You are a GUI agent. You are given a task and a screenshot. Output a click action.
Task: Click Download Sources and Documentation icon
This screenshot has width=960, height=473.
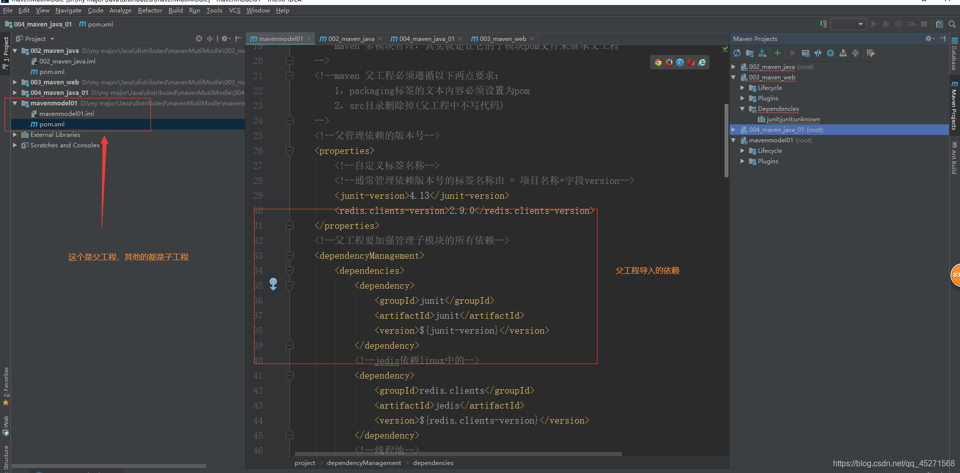coord(762,53)
